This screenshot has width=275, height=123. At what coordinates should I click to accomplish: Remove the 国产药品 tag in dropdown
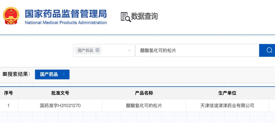97,50
